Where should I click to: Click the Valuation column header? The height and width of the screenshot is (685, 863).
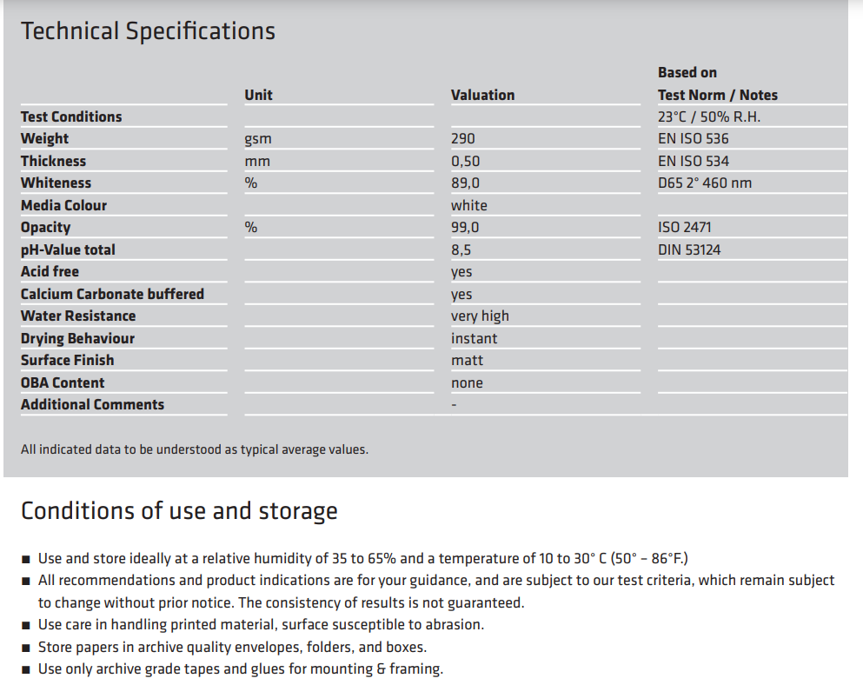[x=482, y=95]
